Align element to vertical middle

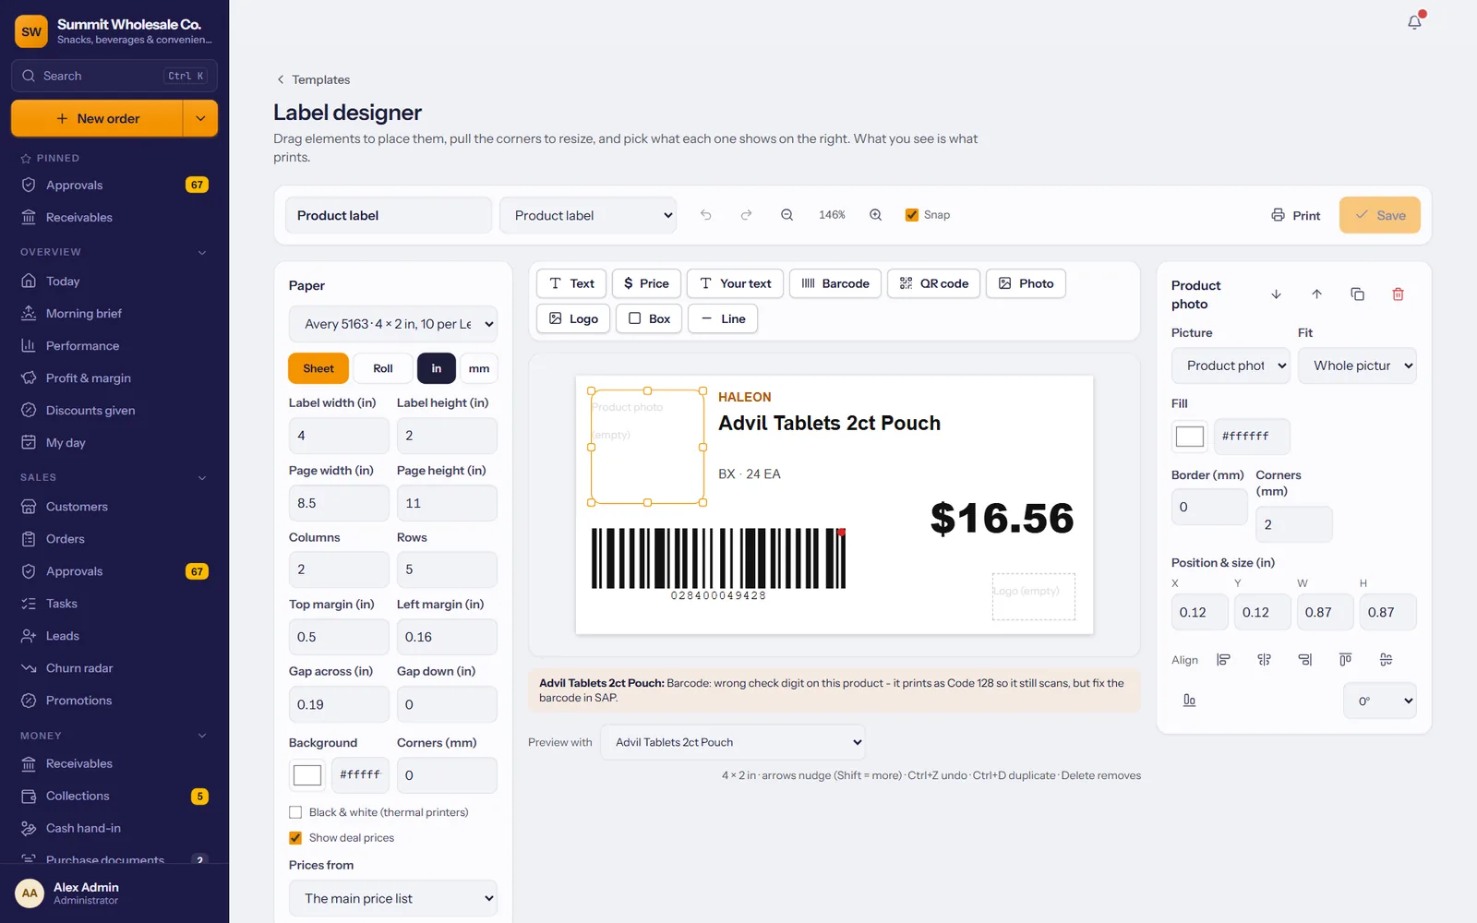coord(1386,660)
